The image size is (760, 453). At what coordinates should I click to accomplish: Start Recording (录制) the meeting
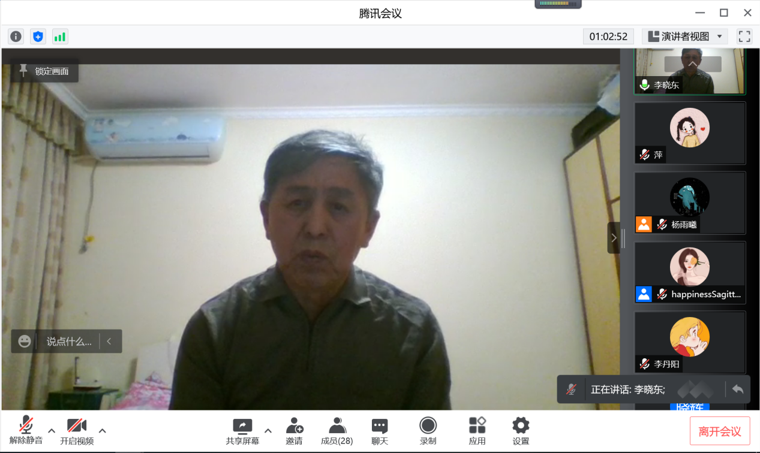click(x=428, y=431)
